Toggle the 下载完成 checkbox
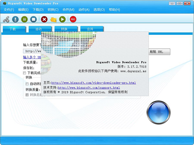Viewport: 194px width, 145px height. (25, 73)
